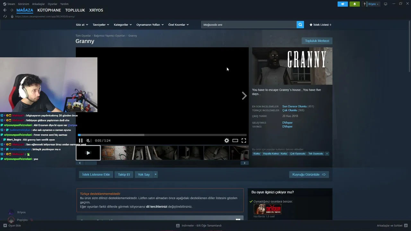411x231 pixels.
Task: Select the brick wall screenshot thumbnail
Action: tap(114, 153)
